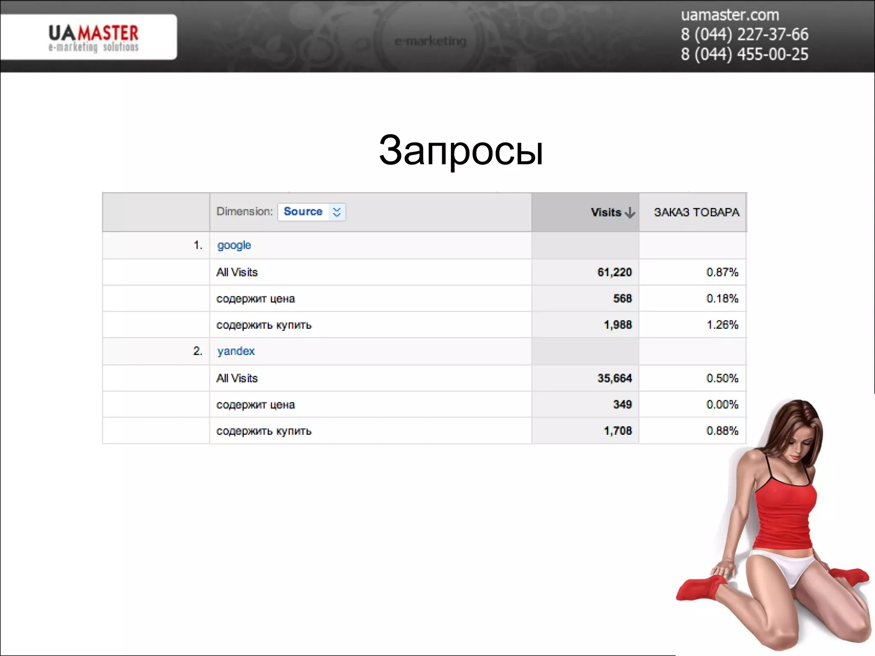Select the yandex All Visits row
Viewport: 875px width, 656px height.
[237, 378]
